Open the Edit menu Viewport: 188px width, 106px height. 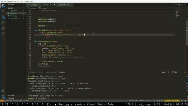point(5,1)
